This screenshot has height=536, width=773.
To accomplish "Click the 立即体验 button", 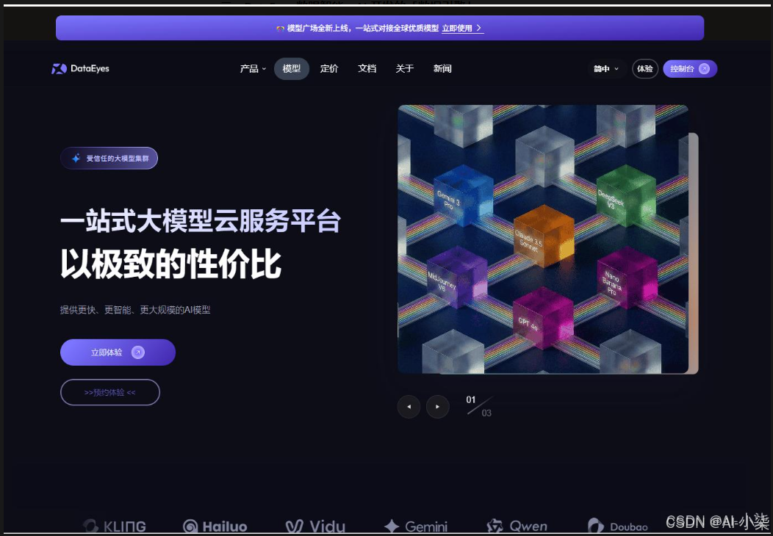I will (x=118, y=352).
